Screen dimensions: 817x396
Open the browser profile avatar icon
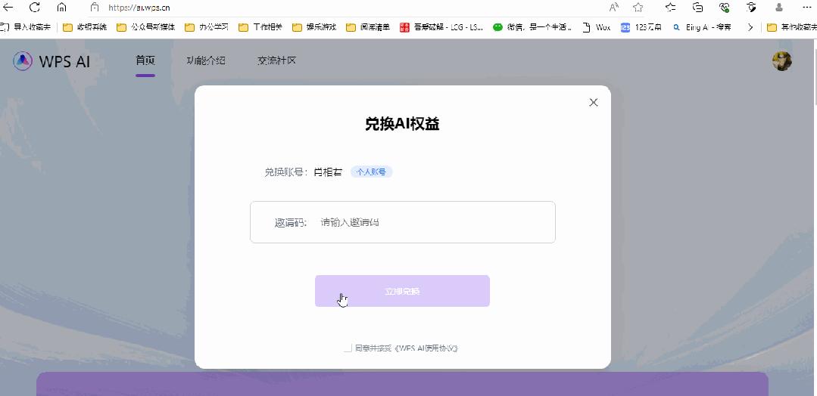click(x=779, y=8)
